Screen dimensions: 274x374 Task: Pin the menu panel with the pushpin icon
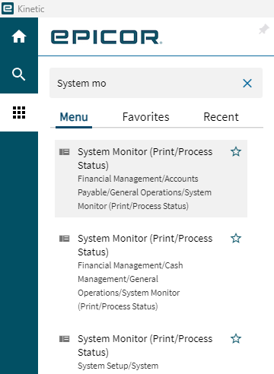(x=264, y=30)
